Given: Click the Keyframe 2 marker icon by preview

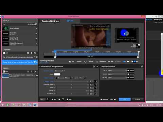Looking at the screenshot, I should [x=139, y=45].
